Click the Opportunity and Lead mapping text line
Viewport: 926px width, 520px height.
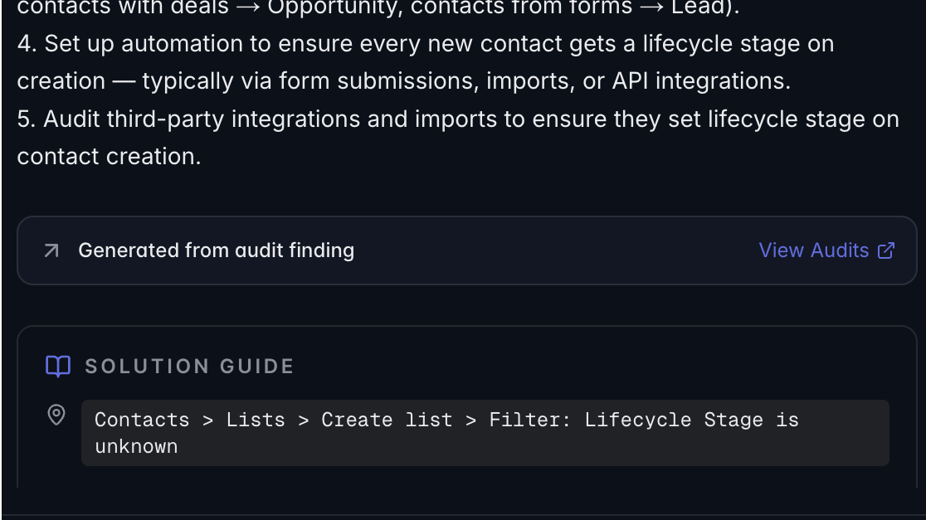pyautogui.click(x=378, y=8)
